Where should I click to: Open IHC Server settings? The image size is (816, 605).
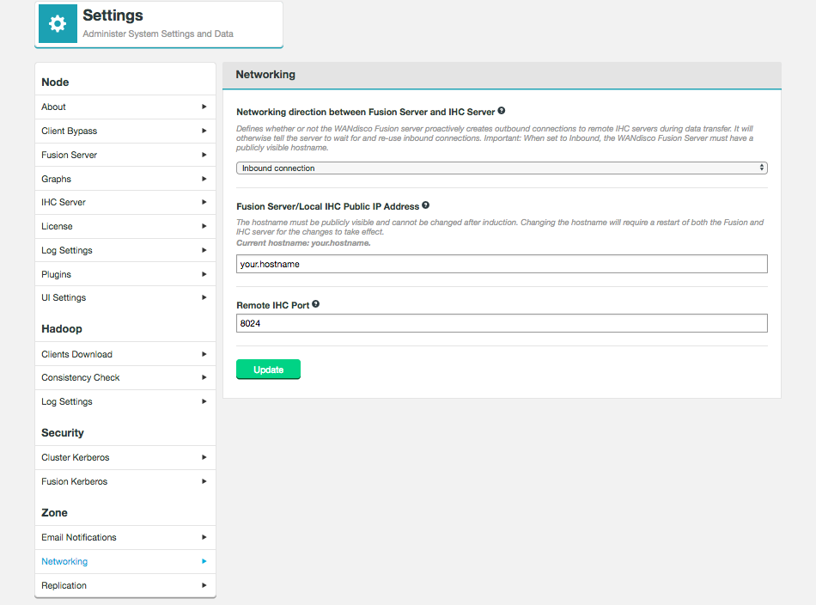pyautogui.click(x=125, y=202)
